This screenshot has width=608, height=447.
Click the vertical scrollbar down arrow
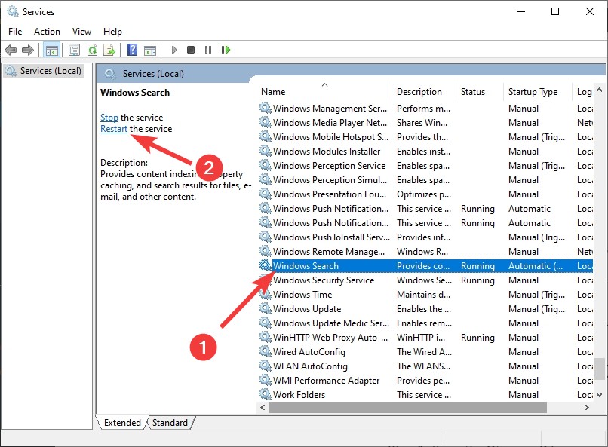(600, 395)
